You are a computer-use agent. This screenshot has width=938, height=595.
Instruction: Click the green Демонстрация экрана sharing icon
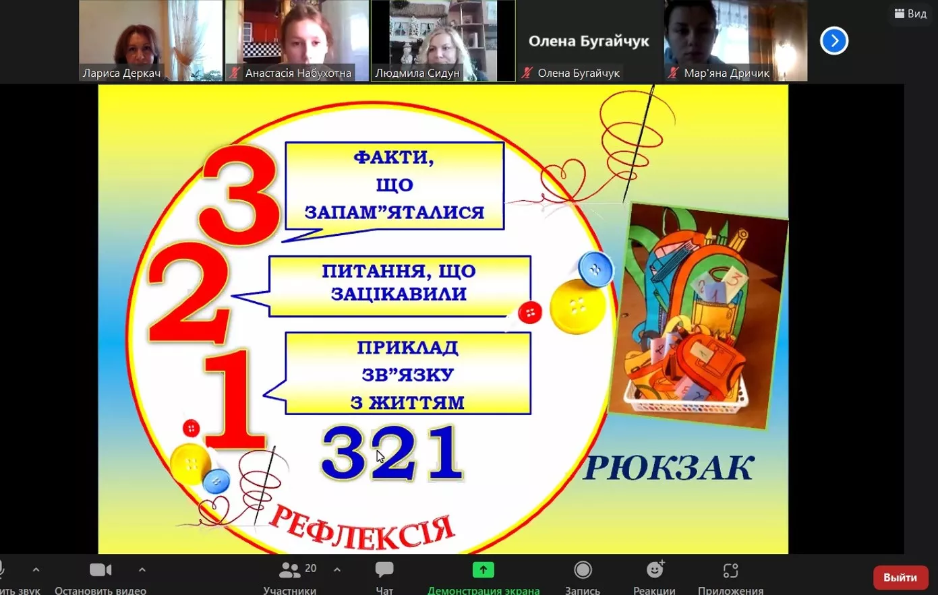pos(483,569)
